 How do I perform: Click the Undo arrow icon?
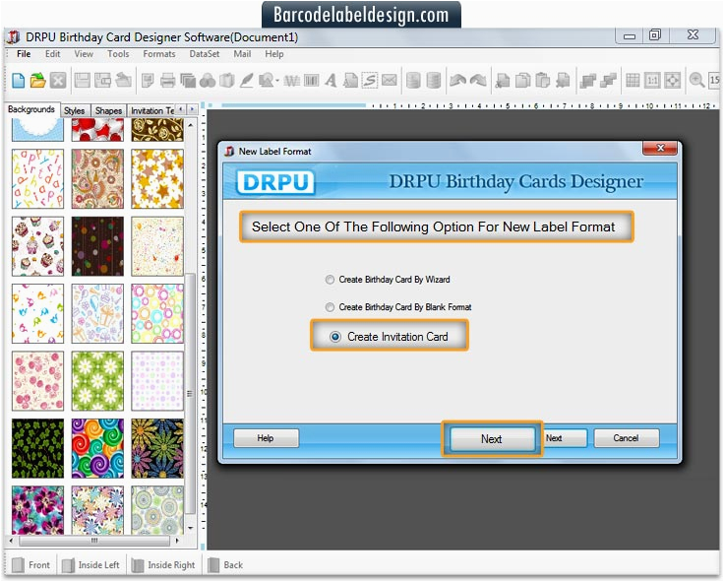pos(457,81)
